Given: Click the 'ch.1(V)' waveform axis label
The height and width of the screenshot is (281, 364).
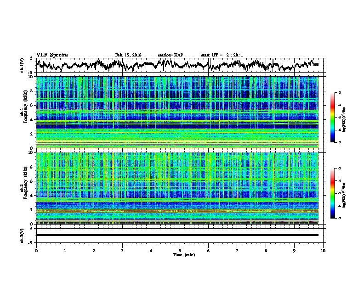Looking at the screenshot, I should tap(22, 65).
